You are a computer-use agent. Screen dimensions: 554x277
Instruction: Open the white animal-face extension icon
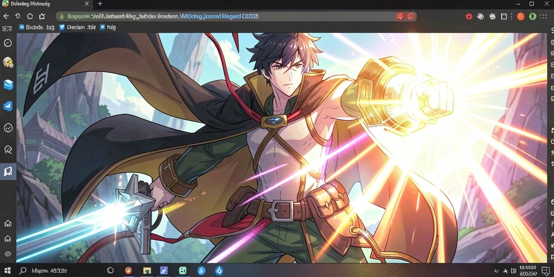[492, 16]
